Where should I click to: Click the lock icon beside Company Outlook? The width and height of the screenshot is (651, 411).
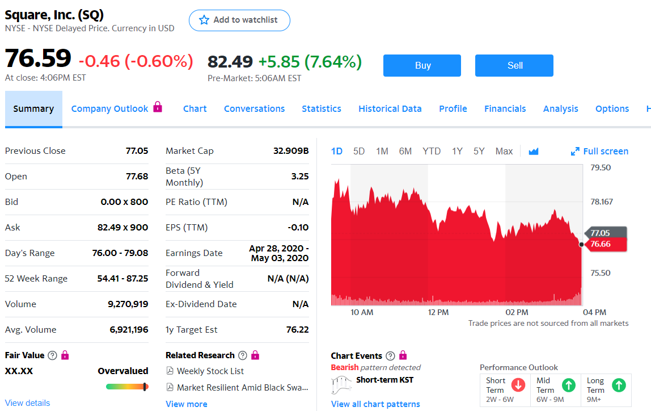(157, 107)
